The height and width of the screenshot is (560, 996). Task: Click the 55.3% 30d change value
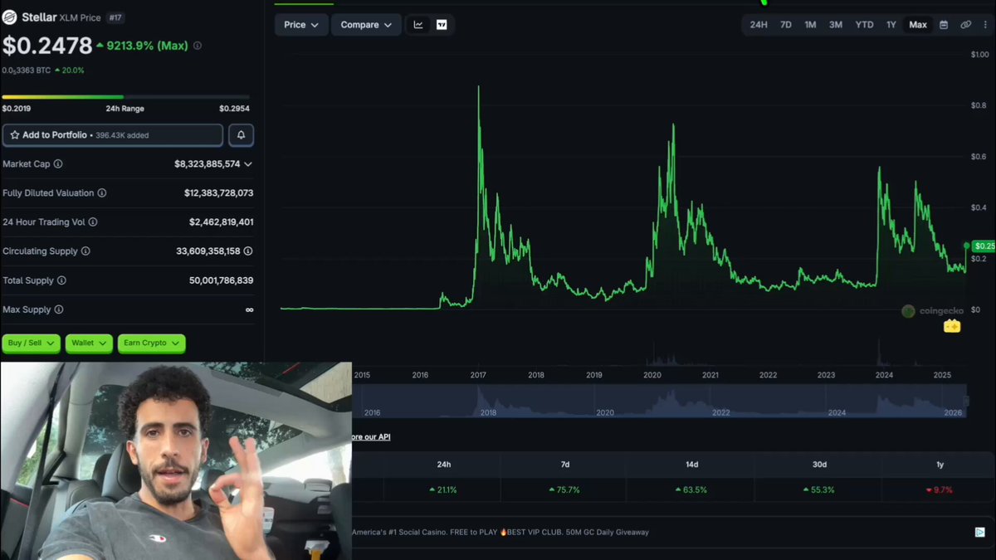pyautogui.click(x=818, y=490)
